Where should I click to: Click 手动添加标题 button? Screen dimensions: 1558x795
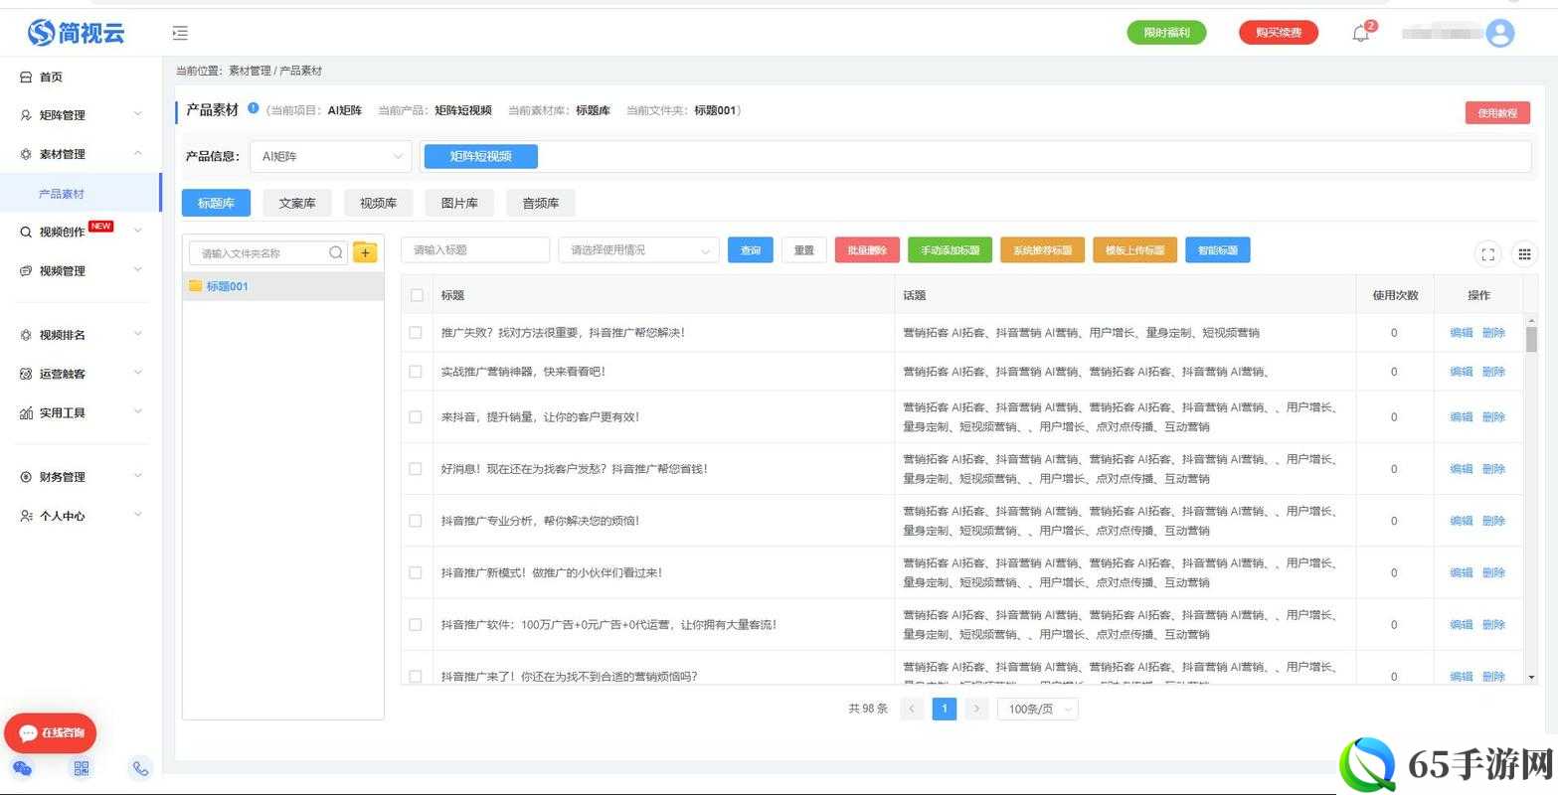coord(950,250)
